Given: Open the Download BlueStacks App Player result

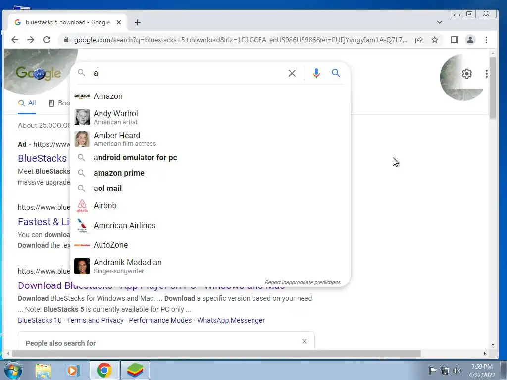Looking at the screenshot, I should pos(44,285).
